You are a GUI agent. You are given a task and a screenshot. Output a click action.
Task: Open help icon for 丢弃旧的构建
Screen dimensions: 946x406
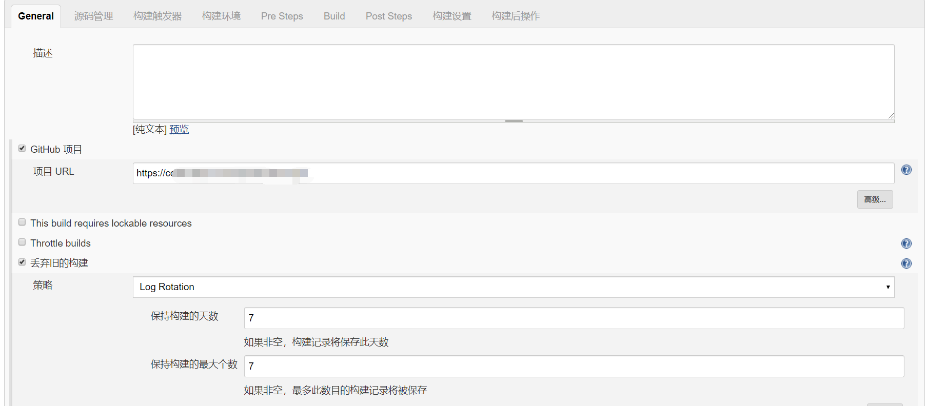point(906,263)
